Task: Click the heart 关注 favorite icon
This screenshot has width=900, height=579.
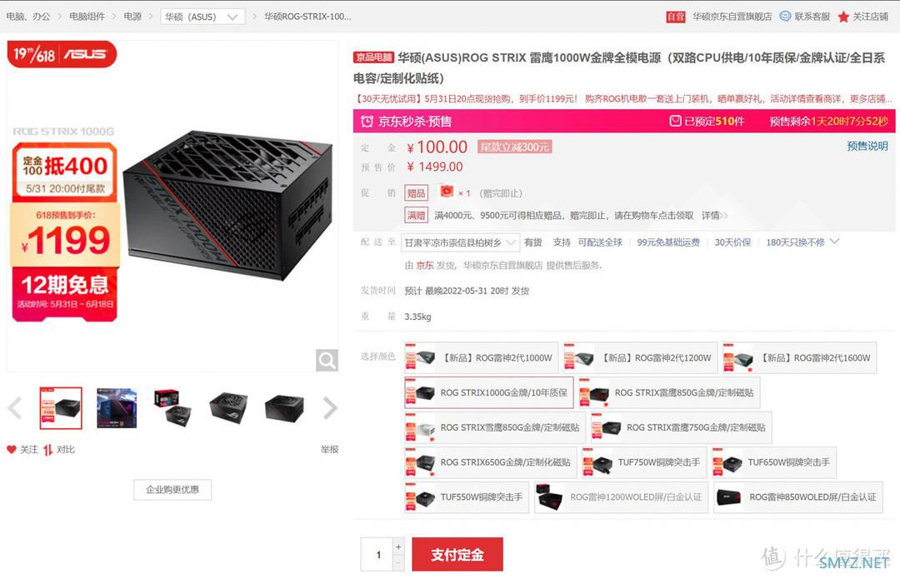Action: coord(12,449)
